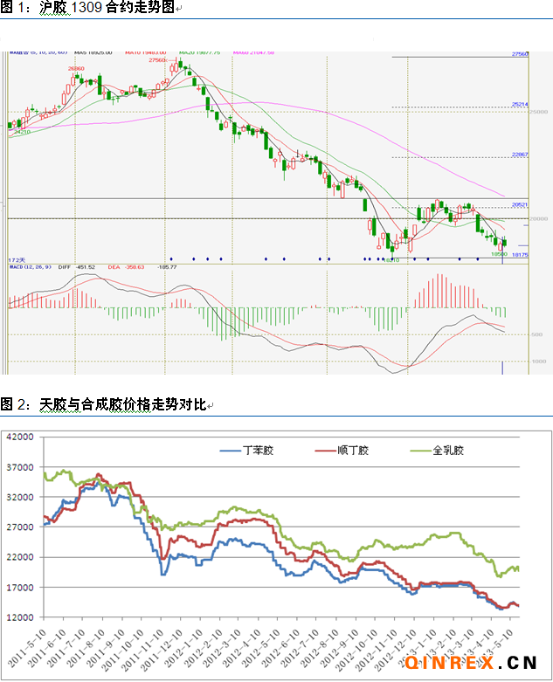Image resolution: width=553 pixels, height=682 pixels.
Task: Click the 24210 starting price label
Action: [20, 132]
